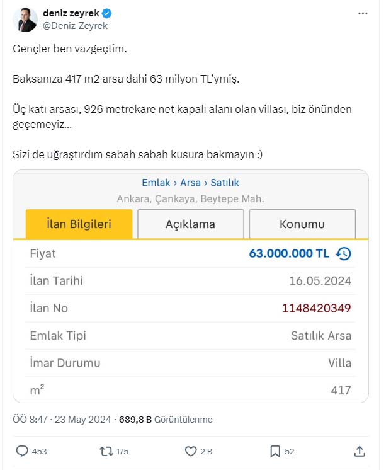Click the 63.000.000 TL price value
Viewport: 391px width, 470px height.
tap(289, 253)
